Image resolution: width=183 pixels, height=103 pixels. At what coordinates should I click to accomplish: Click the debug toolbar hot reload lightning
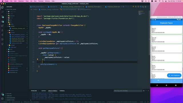[x=133, y=7]
